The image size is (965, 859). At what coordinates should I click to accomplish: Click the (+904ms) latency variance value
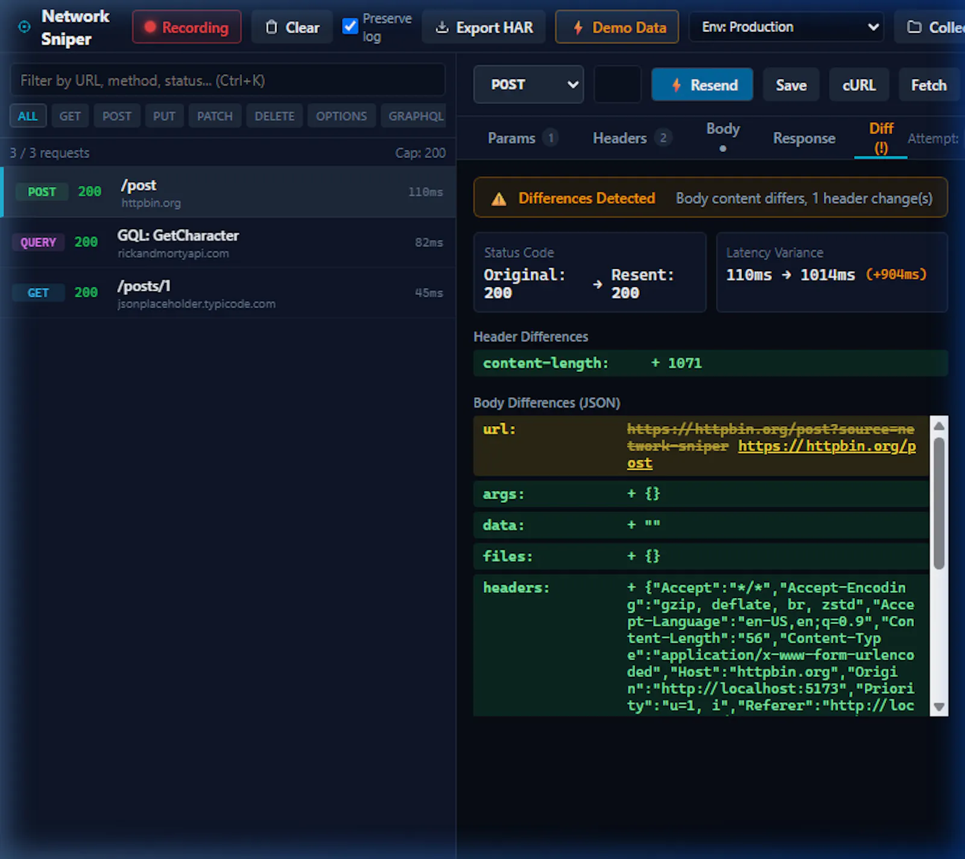(896, 274)
